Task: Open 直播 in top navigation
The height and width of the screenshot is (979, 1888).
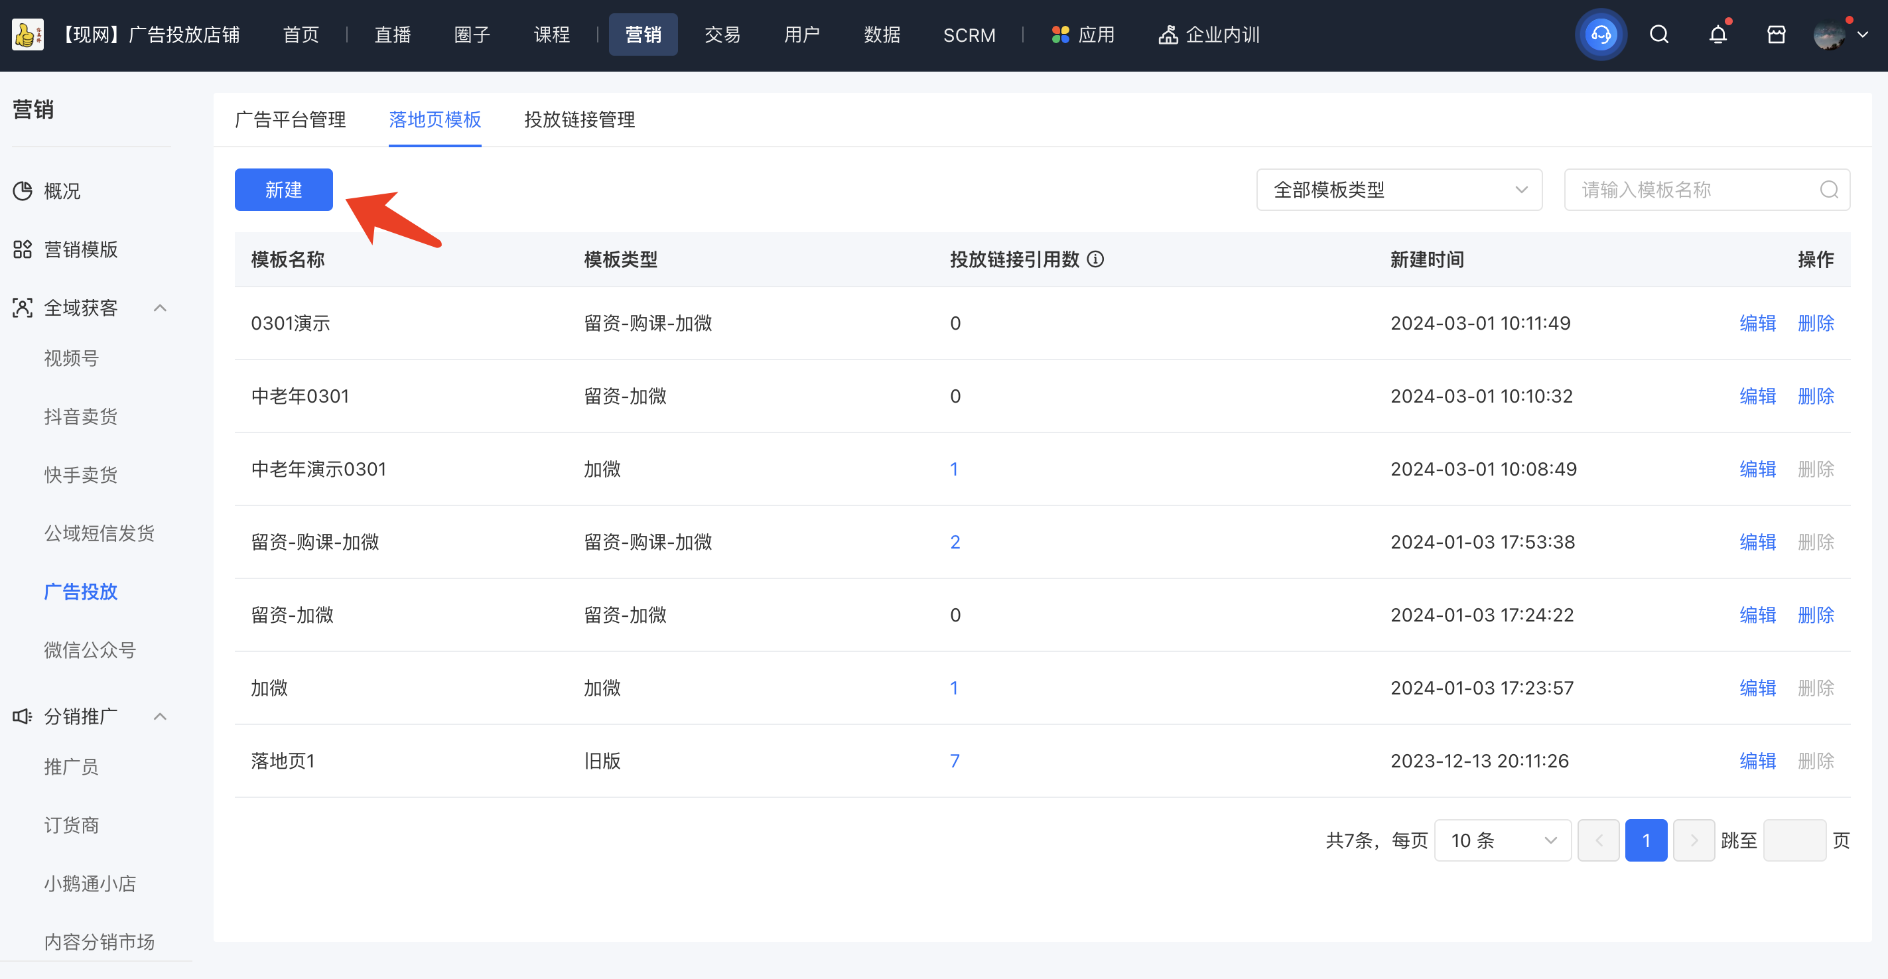Action: [x=393, y=34]
